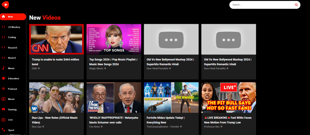
Task: Click the Sport dumbbell icon
Action: click(x=3, y=130)
